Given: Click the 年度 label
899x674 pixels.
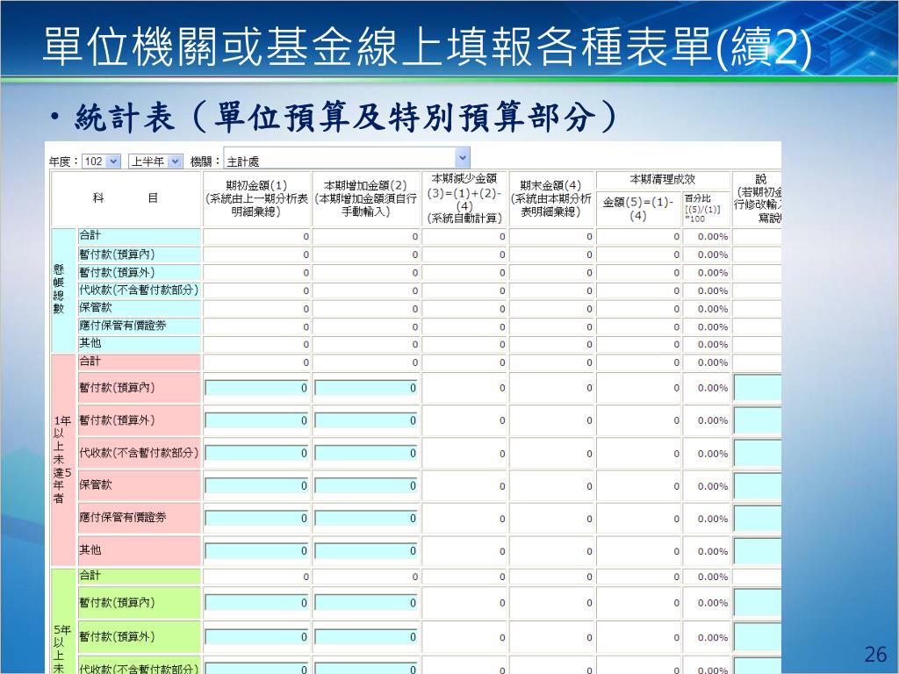Looking at the screenshot, I should click(x=61, y=162).
